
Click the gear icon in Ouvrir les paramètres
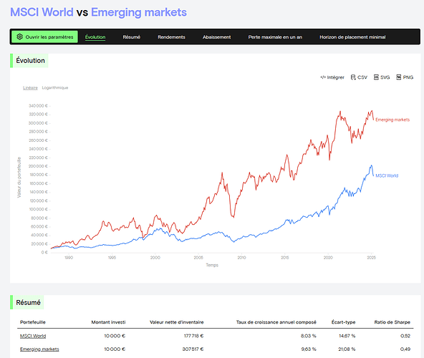coord(19,37)
